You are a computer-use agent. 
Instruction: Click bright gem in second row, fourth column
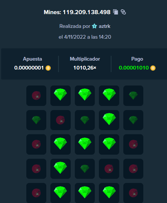tap(109, 120)
